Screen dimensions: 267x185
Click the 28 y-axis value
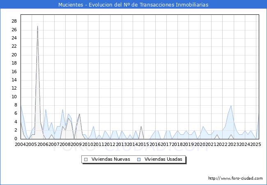pos(14,21)
